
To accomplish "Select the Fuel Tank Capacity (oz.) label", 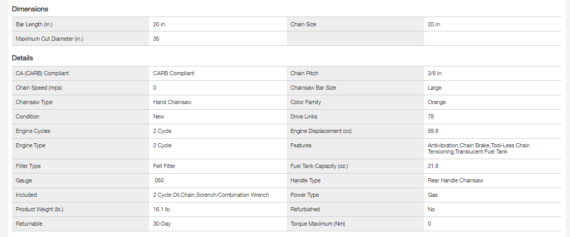I will pyautogui.click(x=318, y=166).
